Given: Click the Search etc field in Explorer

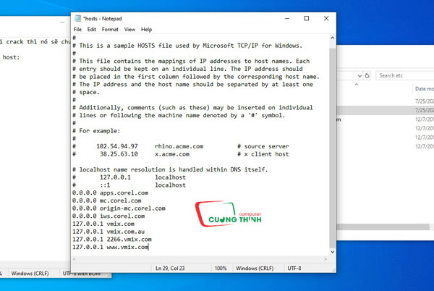Looking at the screenshot, I should pos(404,75).
